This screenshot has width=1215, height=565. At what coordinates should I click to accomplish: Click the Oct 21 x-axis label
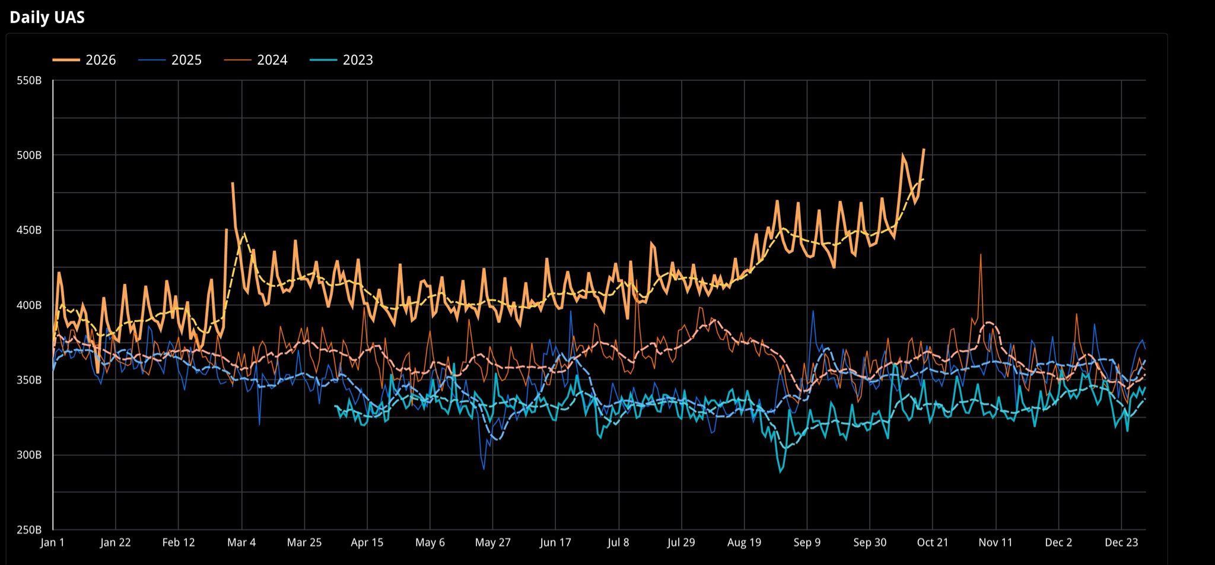(933, 542)
